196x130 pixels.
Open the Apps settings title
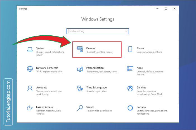pyautogui.click(x=140, y=68)
